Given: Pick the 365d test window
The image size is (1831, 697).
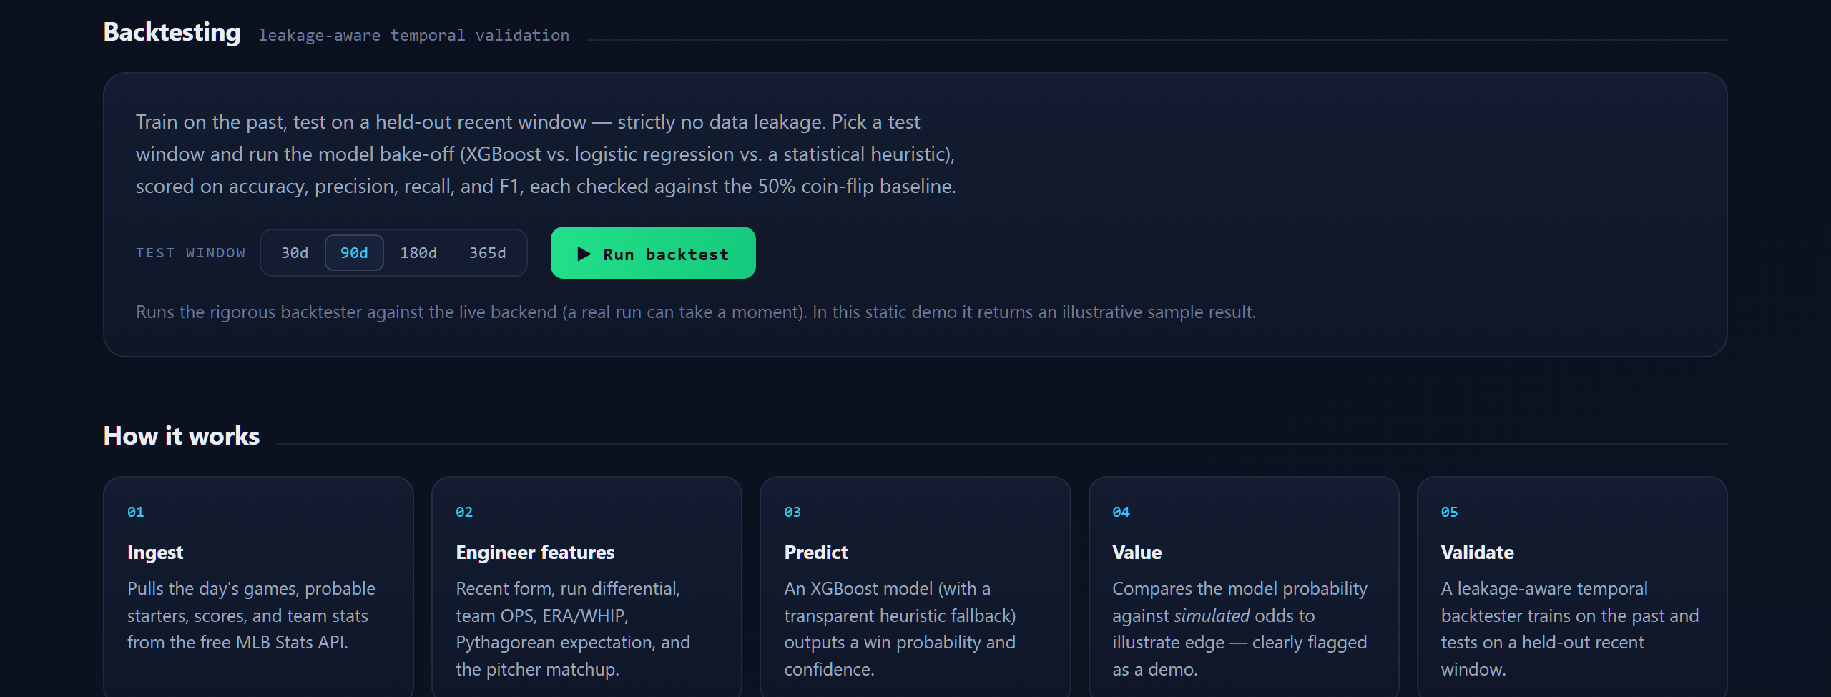Looking at the screenshot, I should tap(487, 253).
